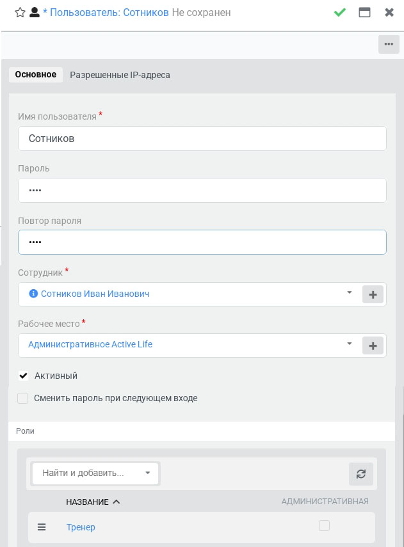404x547 pixels.
Task: Expand the Рабочее место dropdown arrow
Action: [349, 344]
